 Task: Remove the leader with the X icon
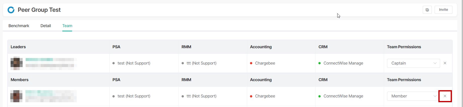pyautogui.click(x=445, y=63)
